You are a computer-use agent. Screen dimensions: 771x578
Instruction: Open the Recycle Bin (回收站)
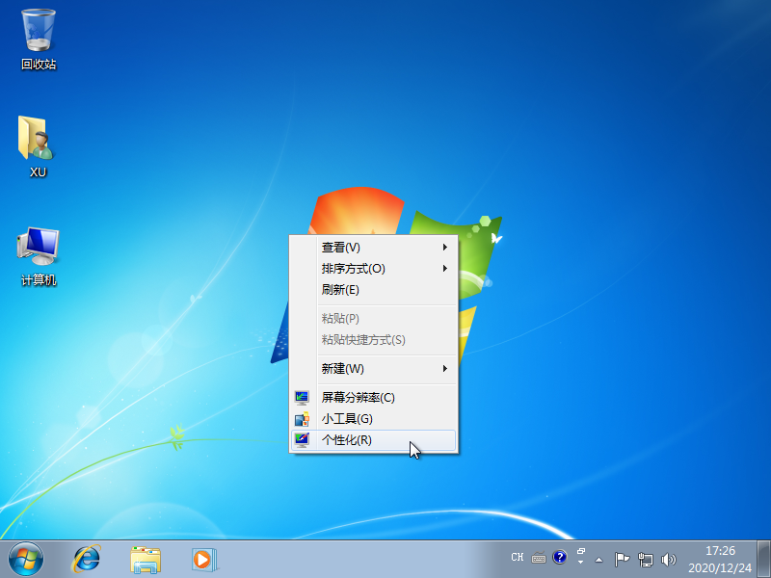pos(37,34)
